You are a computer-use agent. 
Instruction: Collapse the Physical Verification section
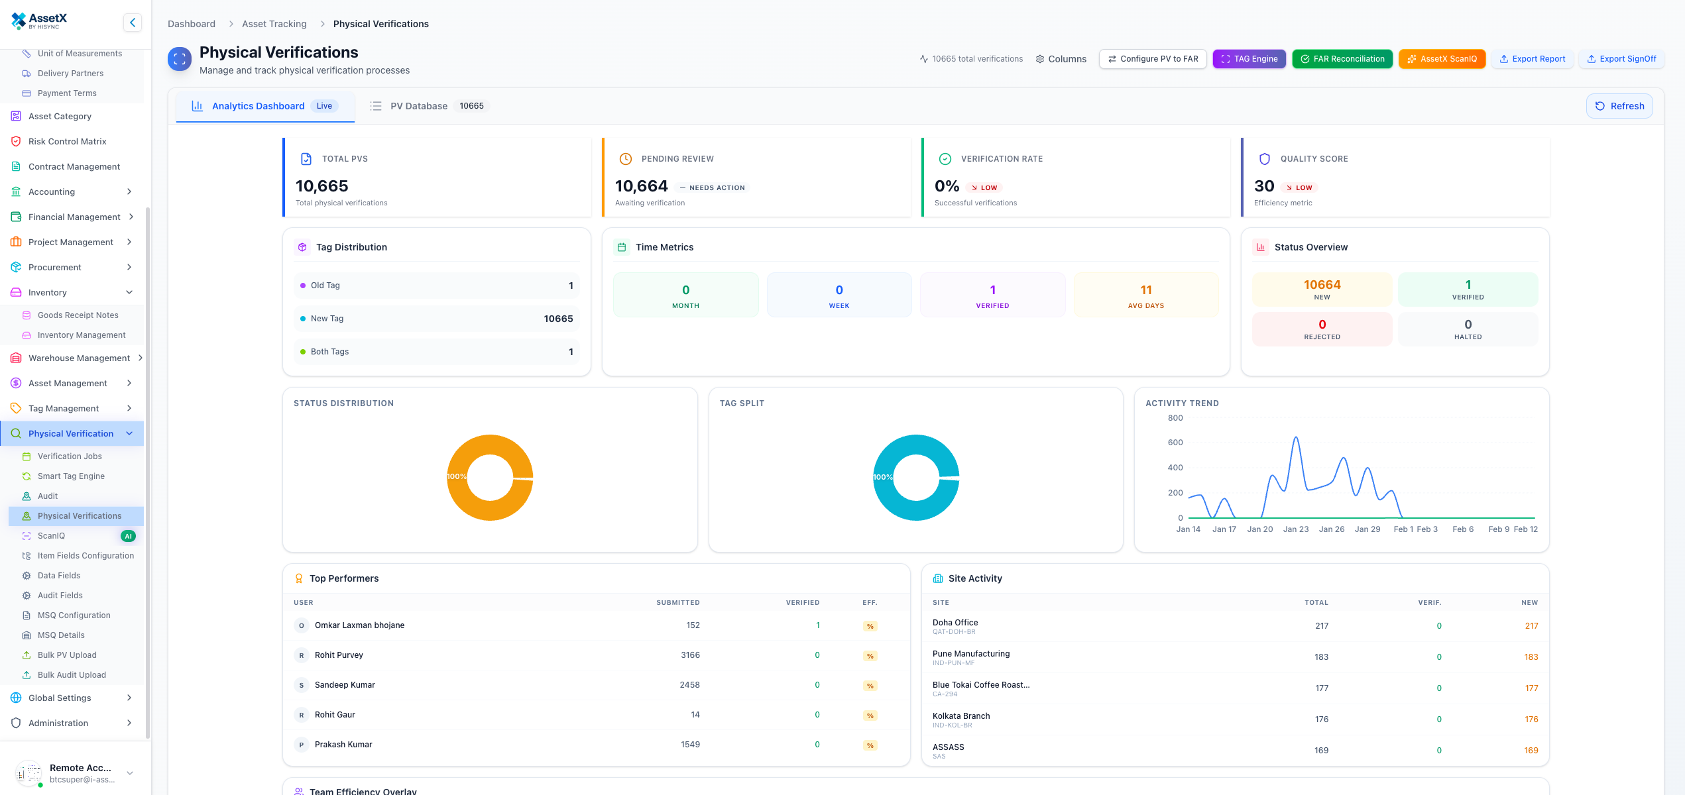pos(129,433)
